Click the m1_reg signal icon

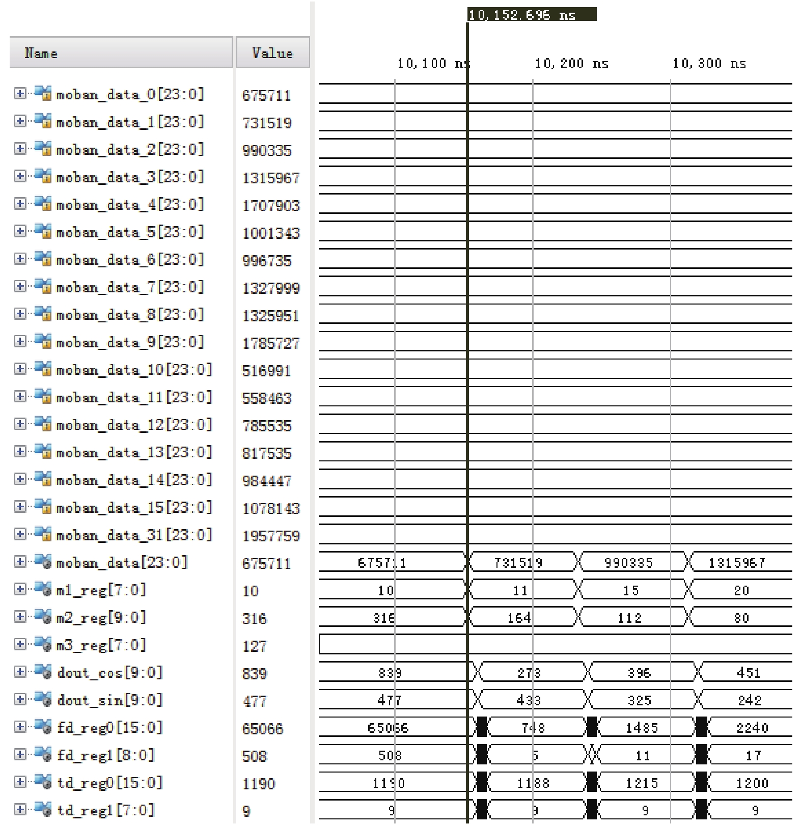tap(43, 590)
